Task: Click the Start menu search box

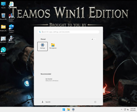Action: coord(68,32)
